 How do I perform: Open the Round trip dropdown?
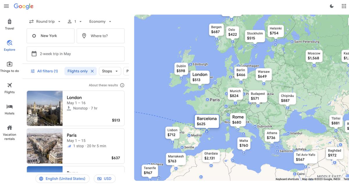(x=47, y=21)
